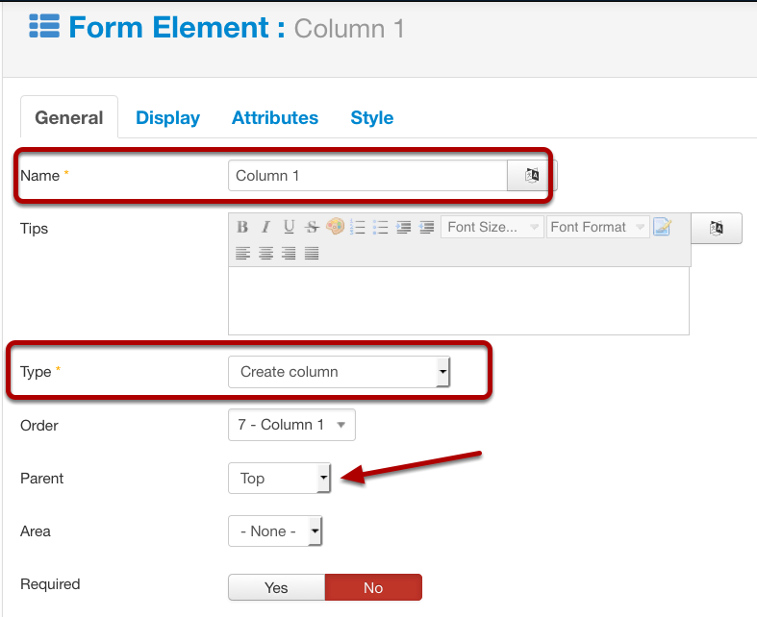Align text left in Tips editor
The height and width of the screenshot is (617, 757).
pos(242,253)
